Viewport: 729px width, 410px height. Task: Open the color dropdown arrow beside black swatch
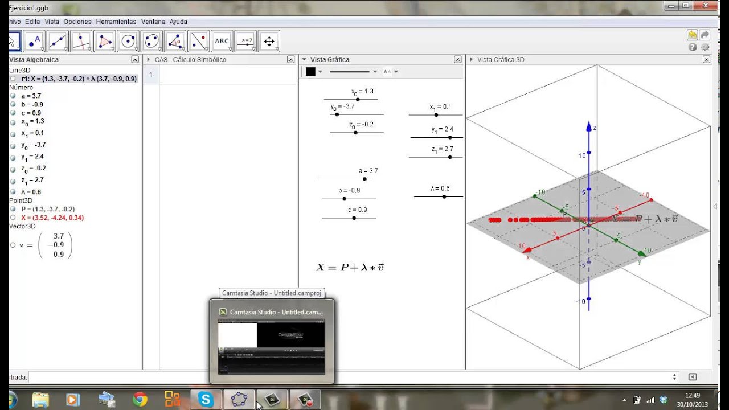point(320,72)
